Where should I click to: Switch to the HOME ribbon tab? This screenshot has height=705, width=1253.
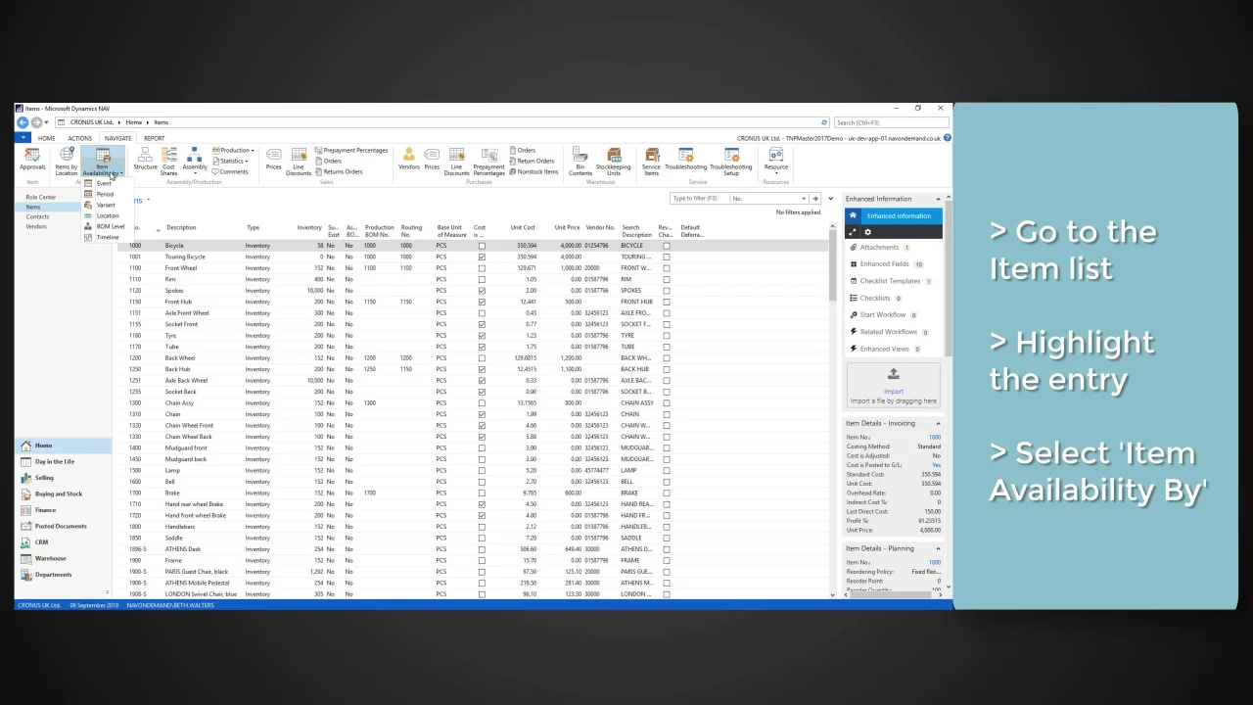click(x=46, y=138)
